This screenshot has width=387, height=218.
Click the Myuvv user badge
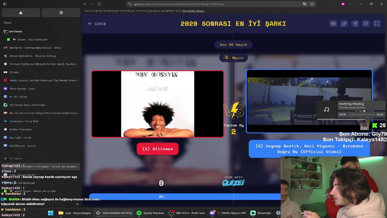(233, 58)
